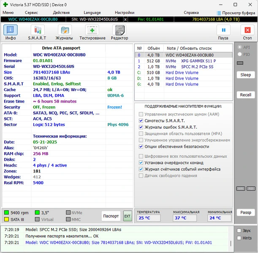Image resolution: width=258 pixels, height=253 pixels.
Task: Click the Sleep button
Action: coord(245,75)
